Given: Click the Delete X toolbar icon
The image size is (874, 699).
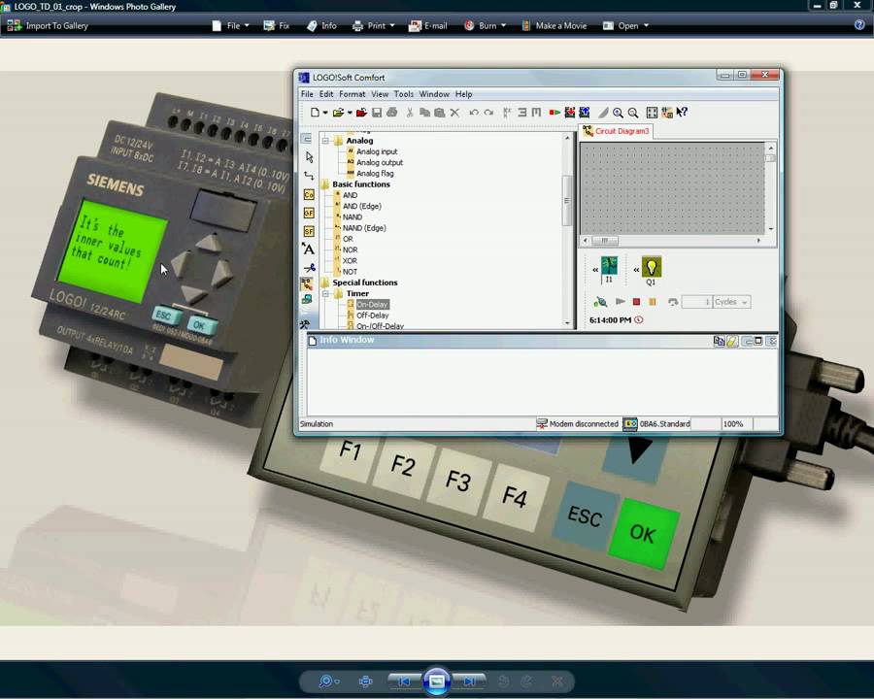Looking at the screenshot, I should pos(454,113).
